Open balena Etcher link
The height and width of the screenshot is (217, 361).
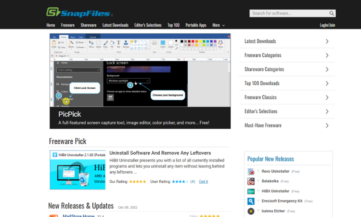273,211
